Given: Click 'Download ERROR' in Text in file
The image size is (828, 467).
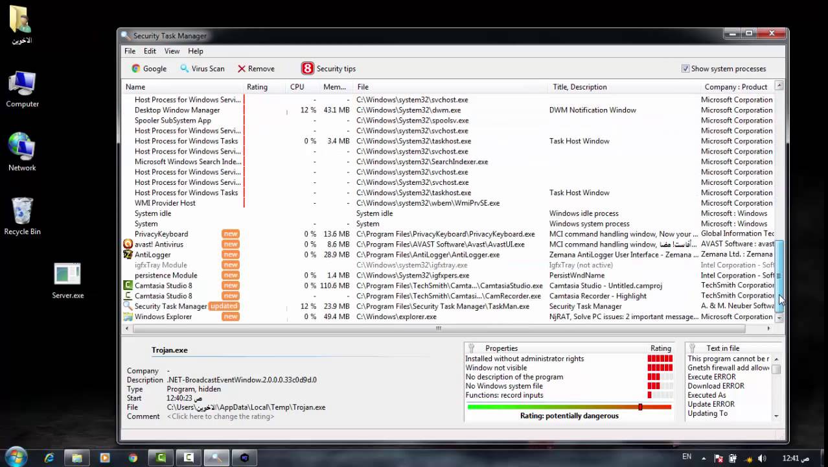Looking at the screenshot, I should coord(716,386).
